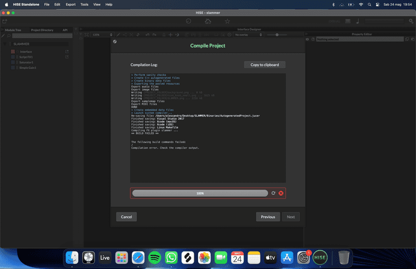The height and width of the screenshot is (269, 416).
Task: Click the Cancel button
Action: (x=126, y=217)
